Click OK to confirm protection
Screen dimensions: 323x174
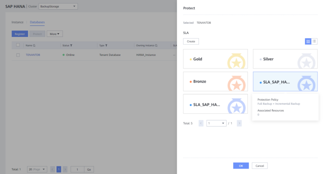(241, 165)
